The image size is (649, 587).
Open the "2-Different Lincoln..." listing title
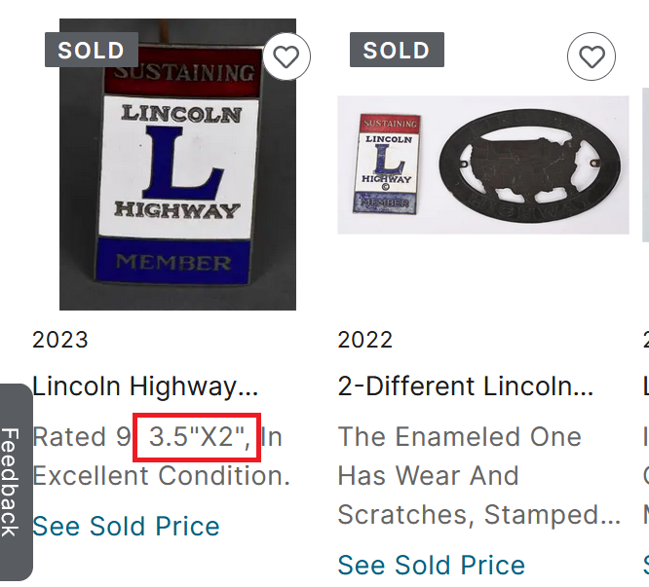(x=465, y=386)
